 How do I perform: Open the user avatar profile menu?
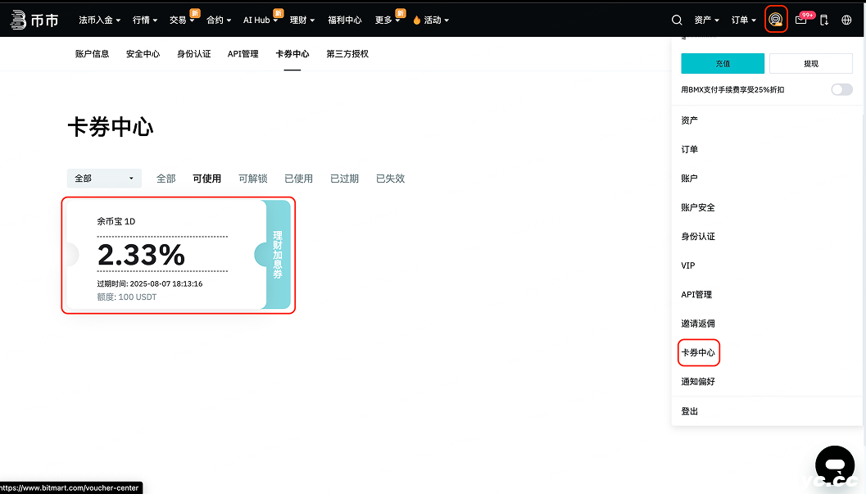(776, 20)
